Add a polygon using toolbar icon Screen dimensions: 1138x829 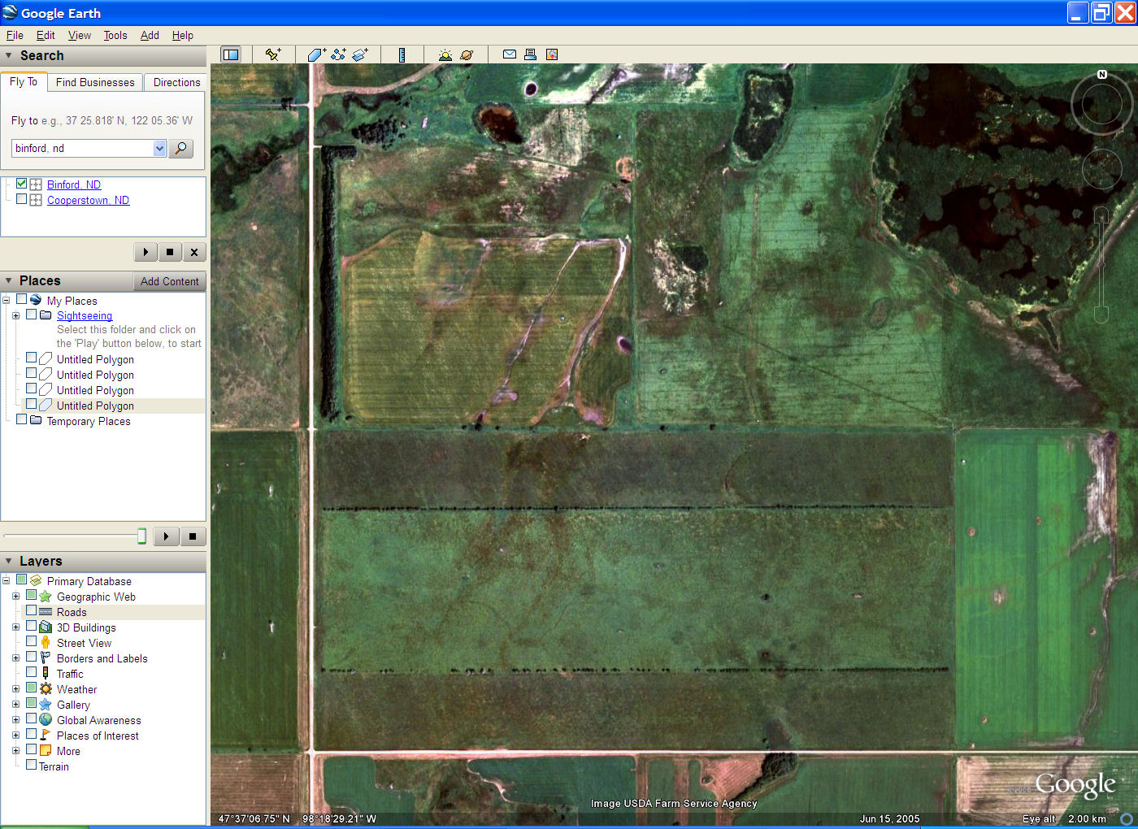click(316, 54)
